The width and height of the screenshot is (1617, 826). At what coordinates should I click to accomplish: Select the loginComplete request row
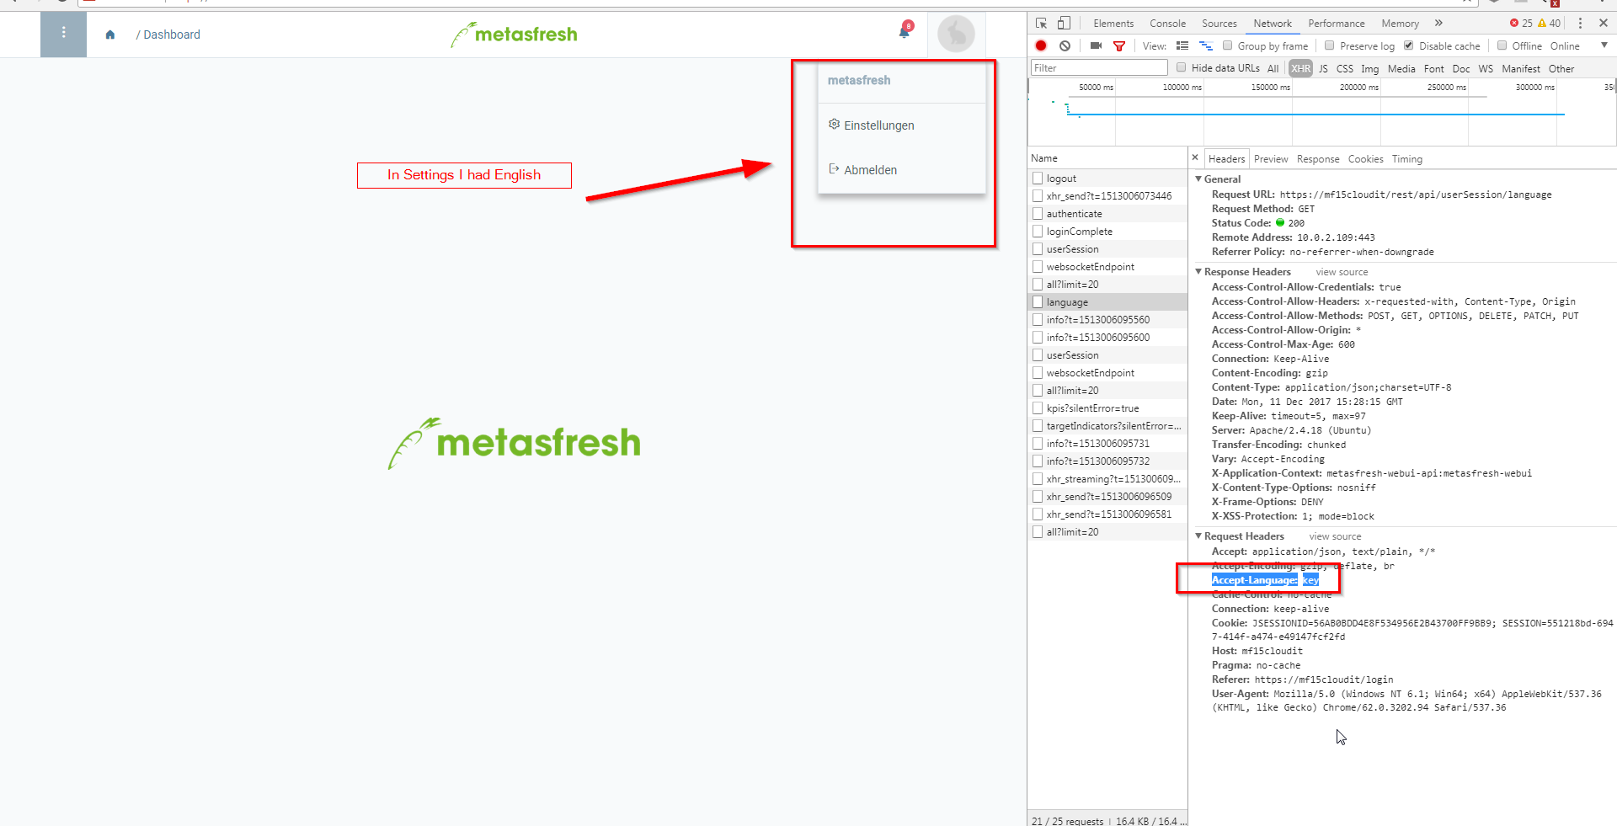(x=1107, y=232)
